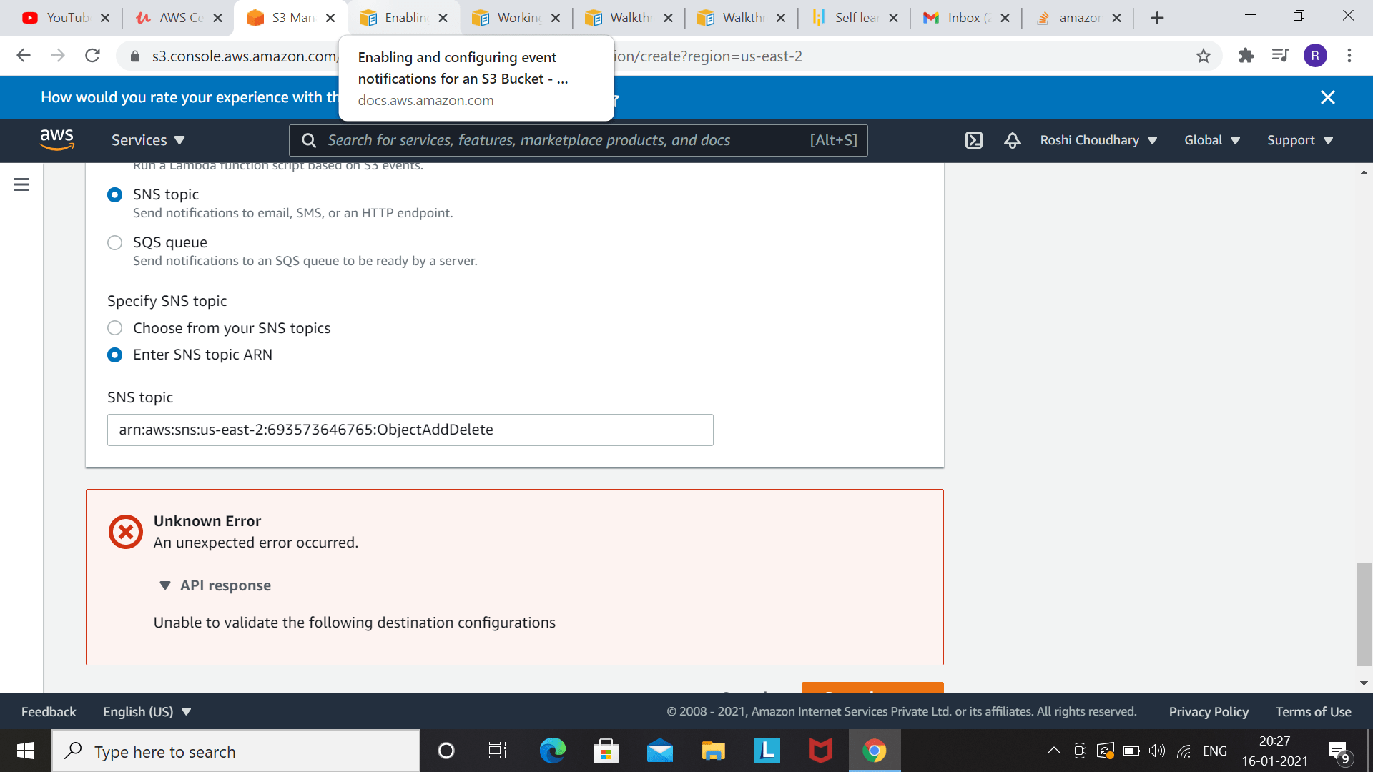
Task: Bookmark this page with star icon
Action: 1204,56
